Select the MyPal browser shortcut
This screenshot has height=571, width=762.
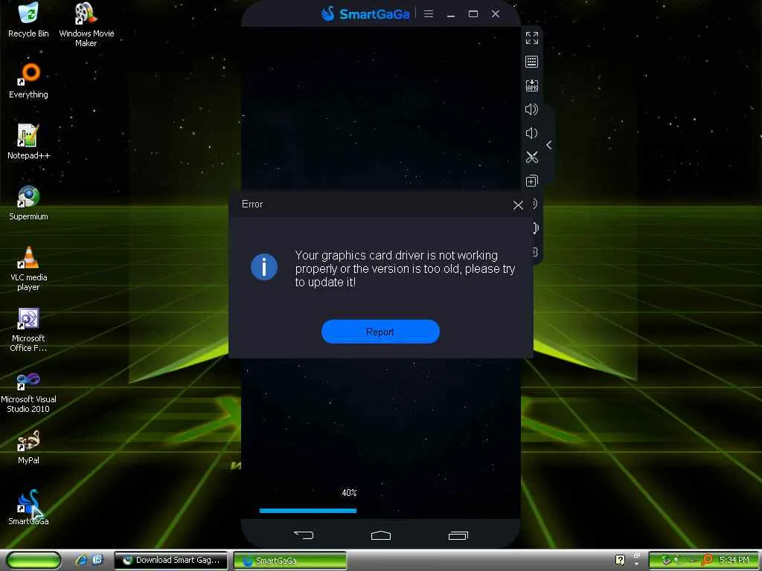click(28, 447)
